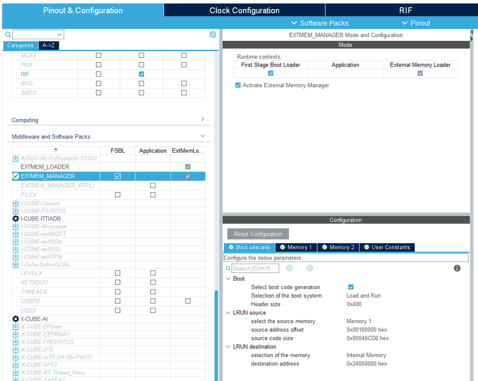478x381 pixels.
Task: Click the download icon beside X-CUBE-EEPRMA1
Action: 15,334
